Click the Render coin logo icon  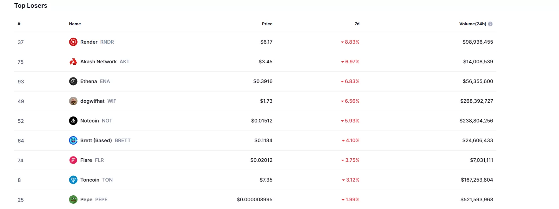click(73, 42)
